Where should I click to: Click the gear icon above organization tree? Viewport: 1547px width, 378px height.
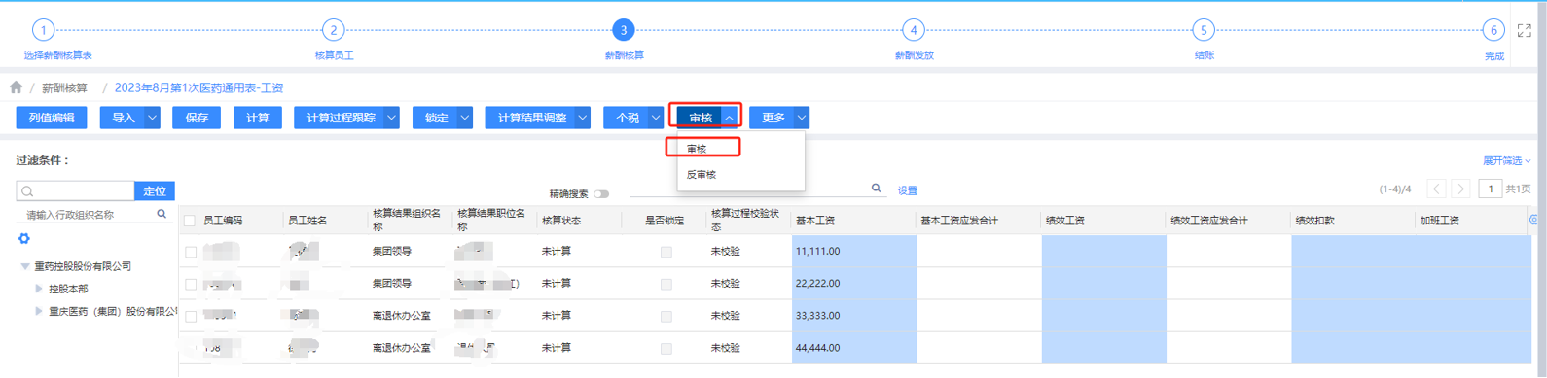24,238
